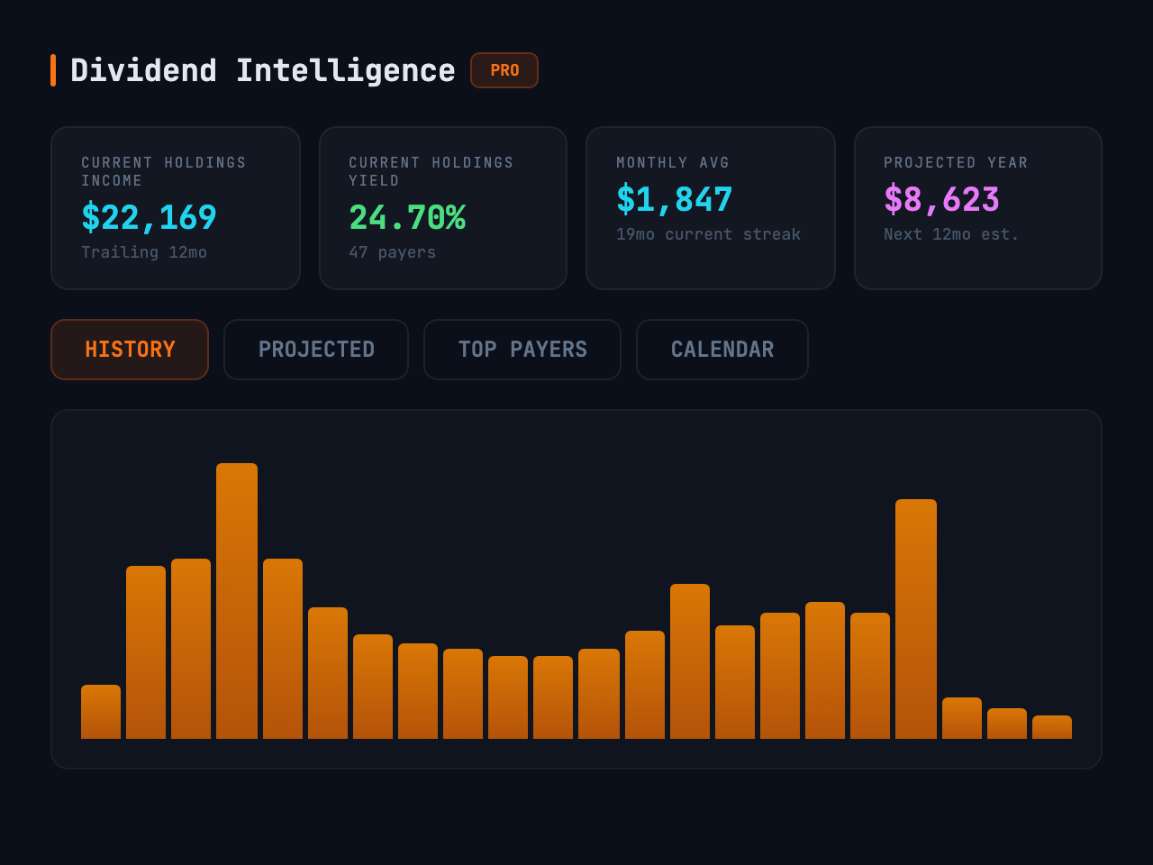Click the Projected Year card
The width and height of the screenshot is (1153, 865).
coord(977,207)
